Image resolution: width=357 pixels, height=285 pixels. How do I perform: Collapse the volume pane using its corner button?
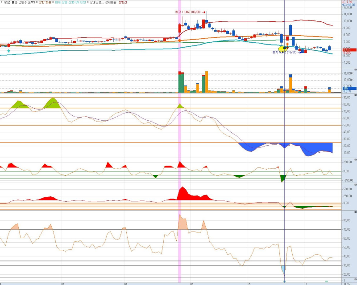click(355, 69)
